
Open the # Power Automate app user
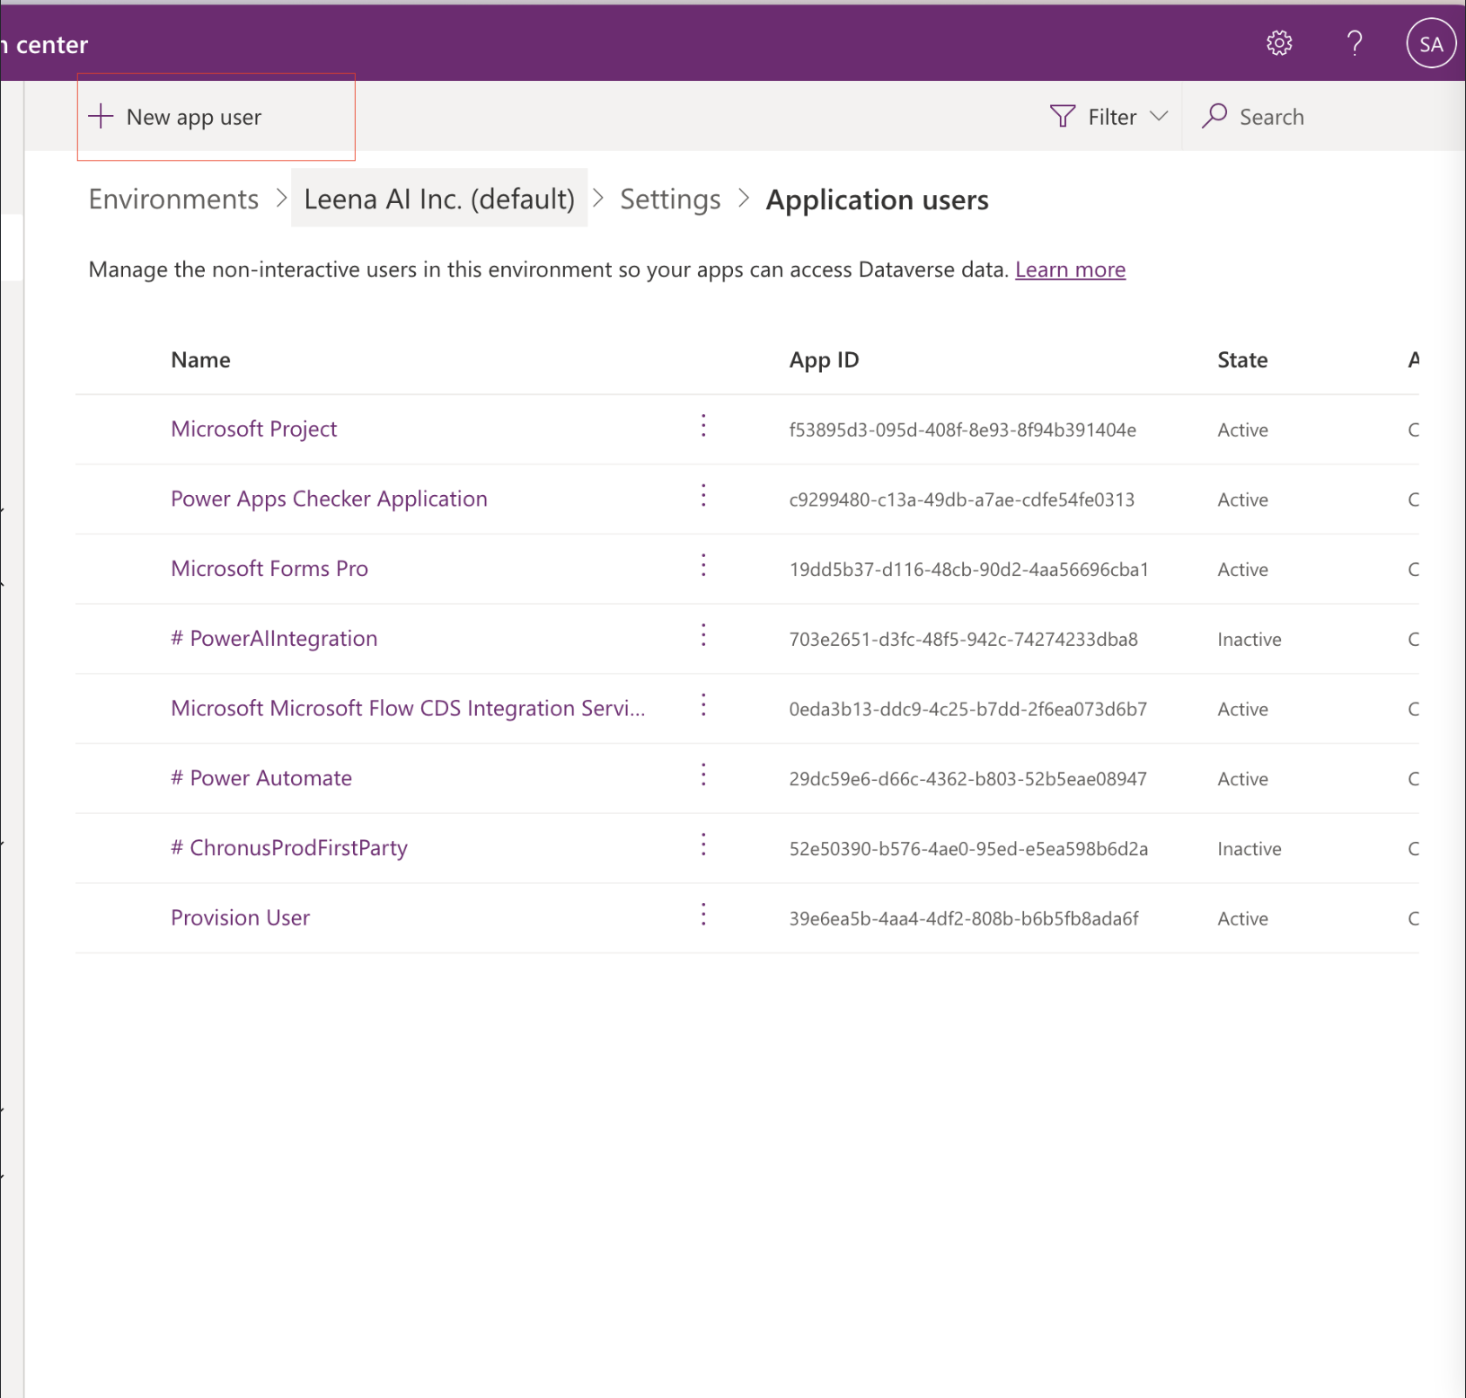coord(261,778)
